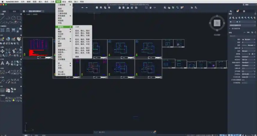Select the large single-line Text A tool
This screenshot has width=257, height=136.
[3, 63]
